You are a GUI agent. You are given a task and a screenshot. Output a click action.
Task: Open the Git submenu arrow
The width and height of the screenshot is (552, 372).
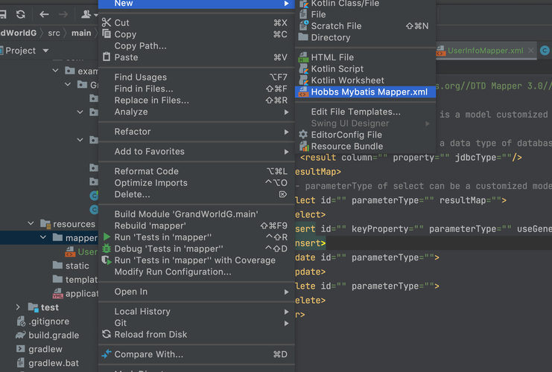pyautogui.click(x=287, y=323)
